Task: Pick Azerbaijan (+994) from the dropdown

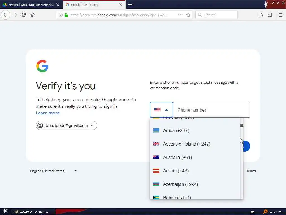Action: pyautogui.click(x=195, y=184)
